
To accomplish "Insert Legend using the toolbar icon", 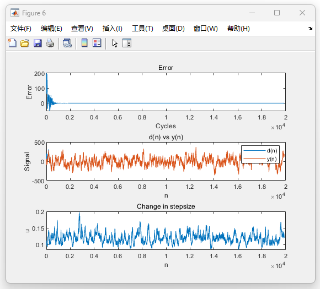I will (x=97, y=43).
